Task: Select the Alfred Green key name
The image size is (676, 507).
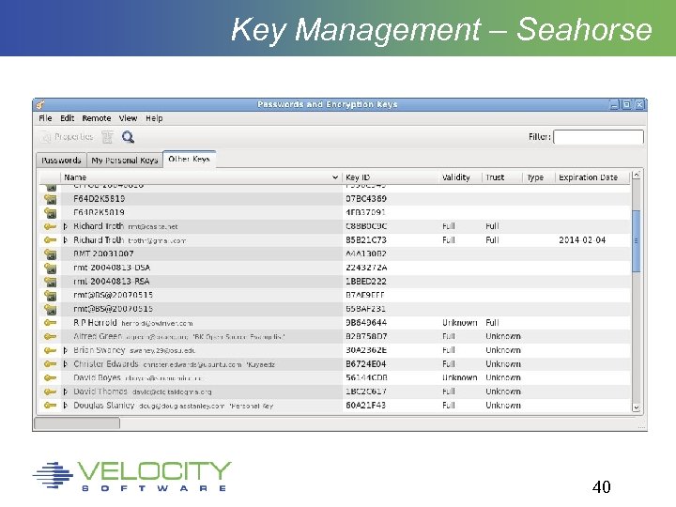Action: click(x=98, y=336)
